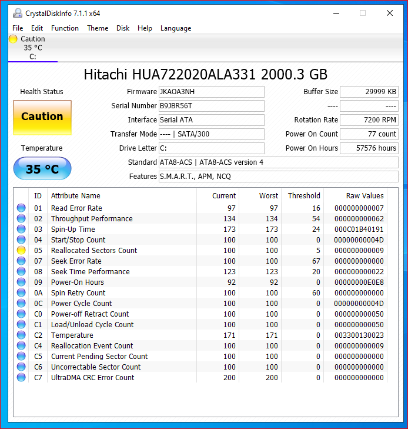Click the Rotation Rate value 7200 RPM
Screen dimensions: 408x429
(369, 120)
